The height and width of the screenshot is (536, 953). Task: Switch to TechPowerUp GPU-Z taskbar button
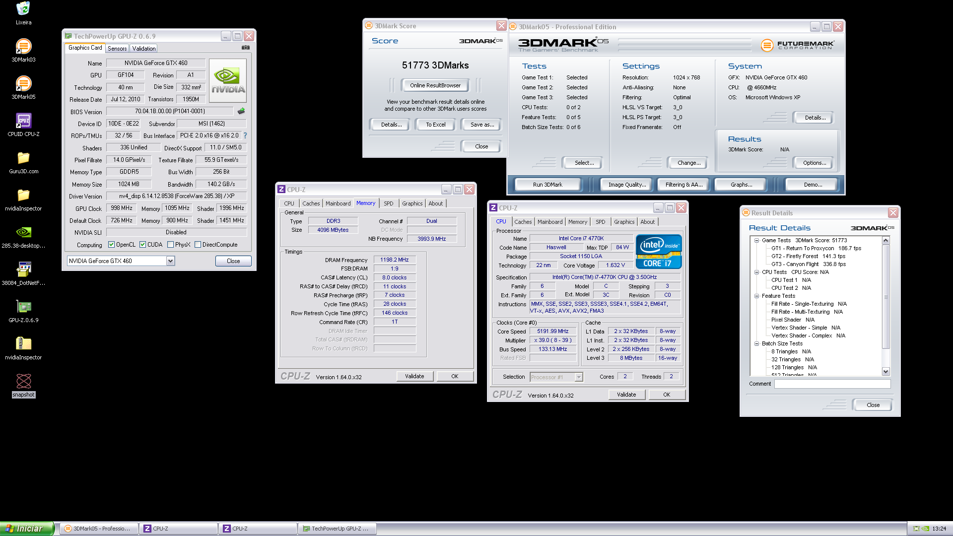337,529
